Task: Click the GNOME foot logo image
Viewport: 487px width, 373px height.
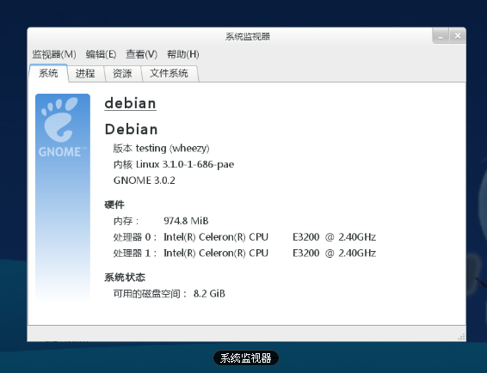Action: pyautogui.click(x=63, y=197)
